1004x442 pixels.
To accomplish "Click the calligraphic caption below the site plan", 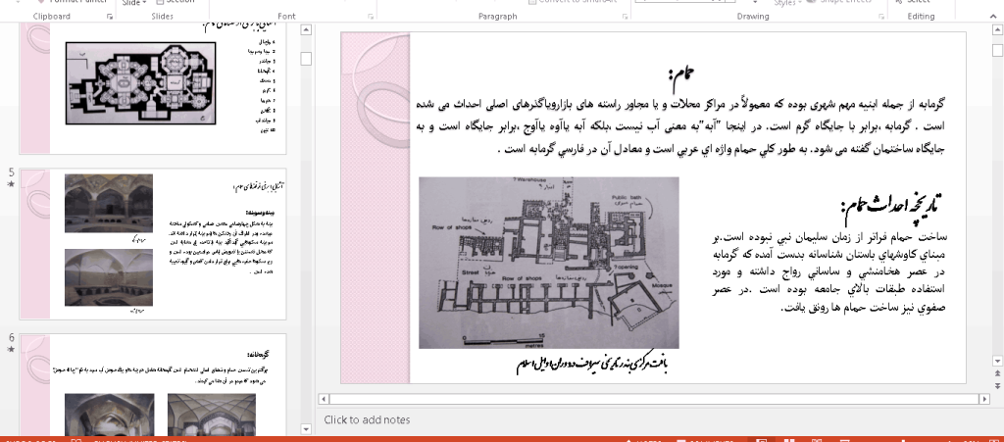I will pyautogui.click(x=592, y=363).
